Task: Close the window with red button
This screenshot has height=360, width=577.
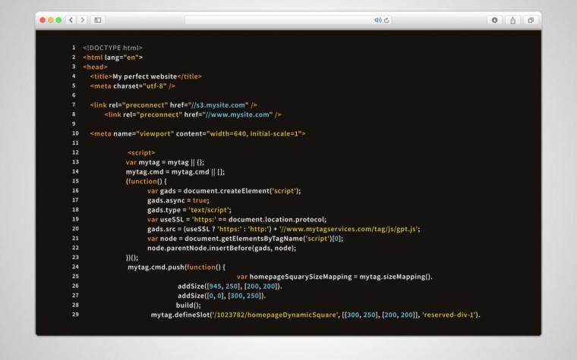Action: 43,20
